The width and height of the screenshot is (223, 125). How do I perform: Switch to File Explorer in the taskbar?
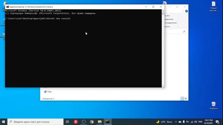point(100,122)
